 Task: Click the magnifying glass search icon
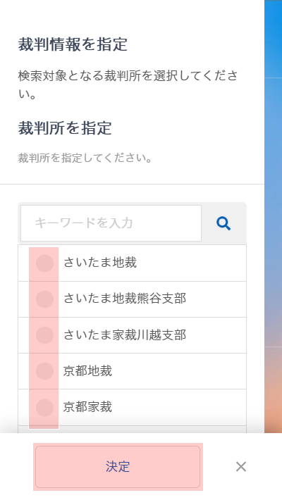(223, 223)
